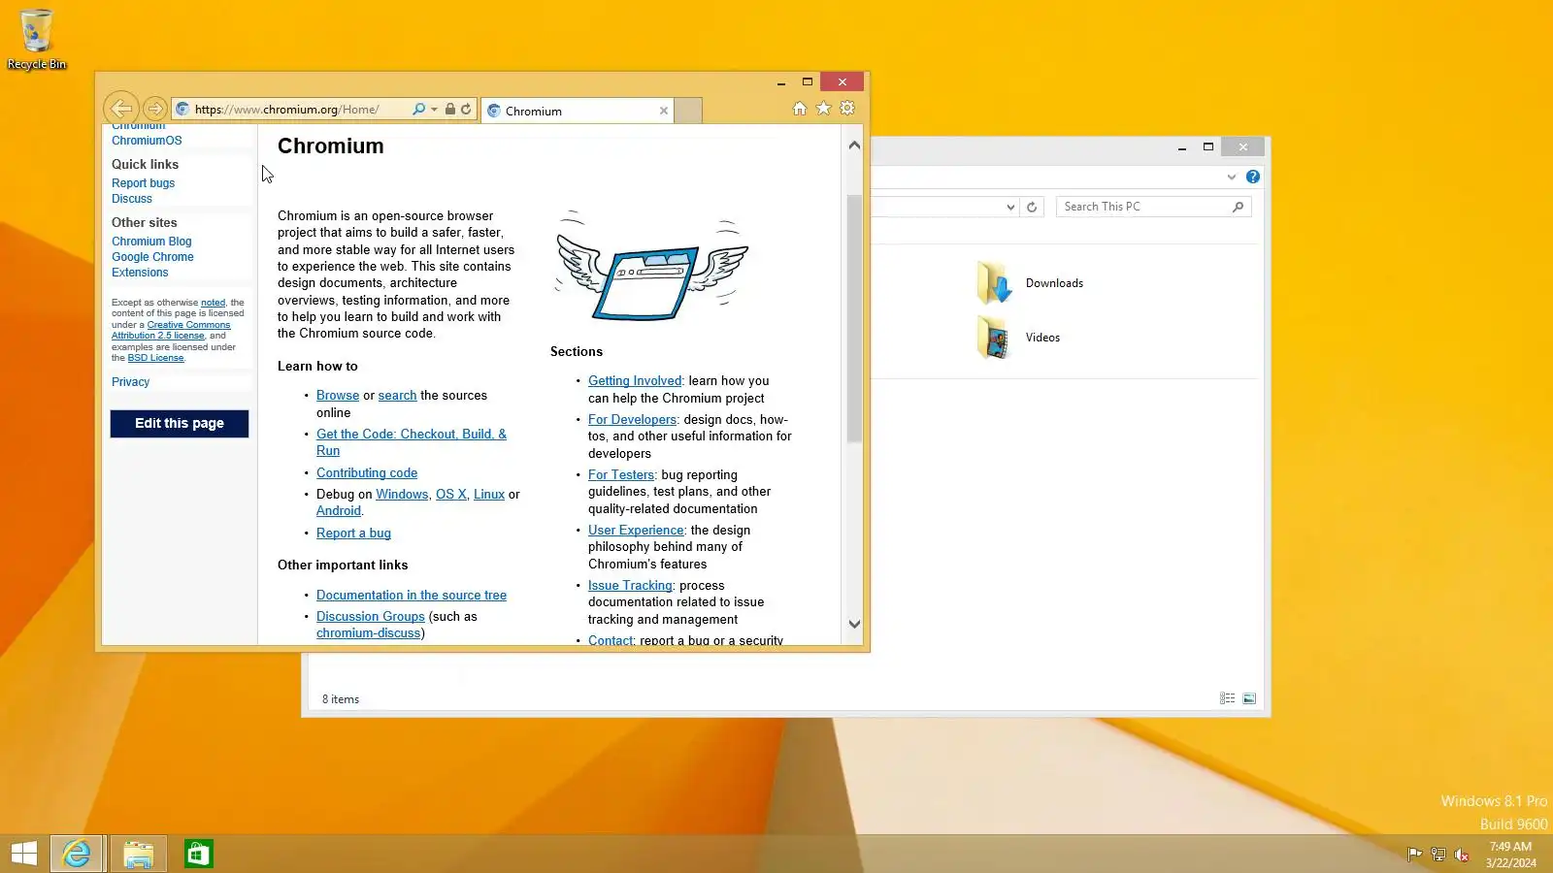
Task: Open the Discussion Groups link
Action: point(371,617)
